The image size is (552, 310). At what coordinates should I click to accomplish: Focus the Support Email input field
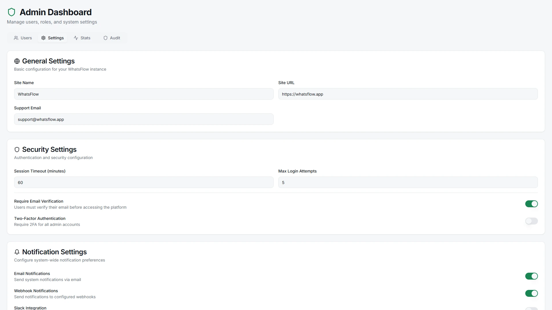(x=144, y=119)
